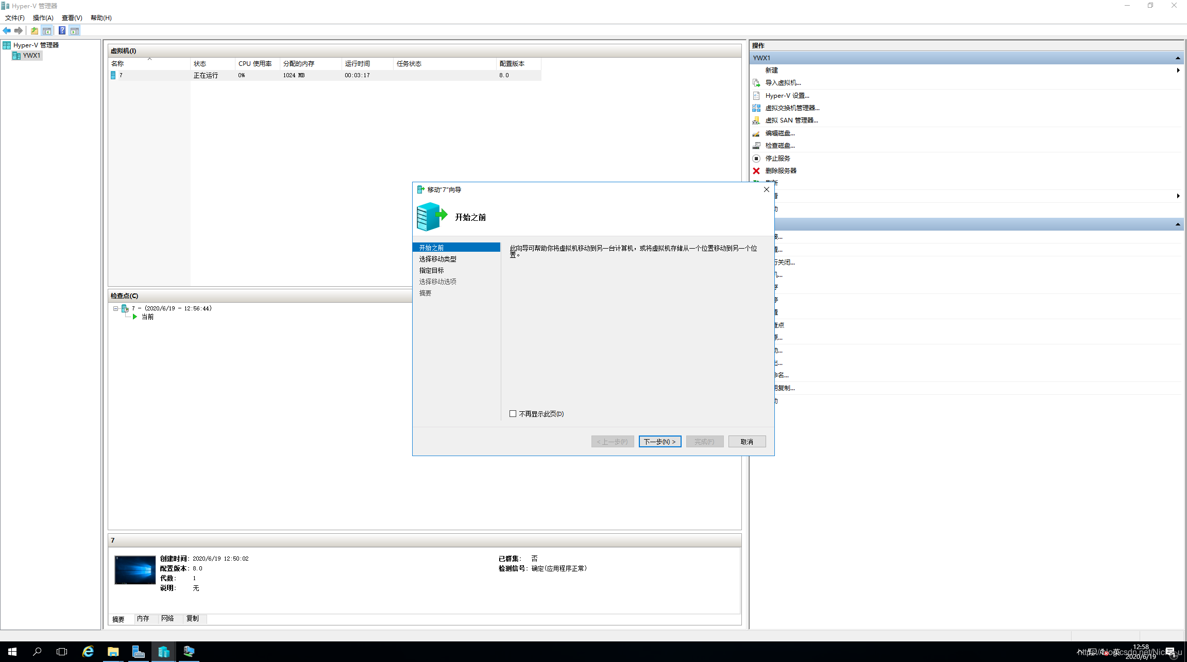
Task: Click 取消 to cancel the wizard
Action: pos(747,442)
